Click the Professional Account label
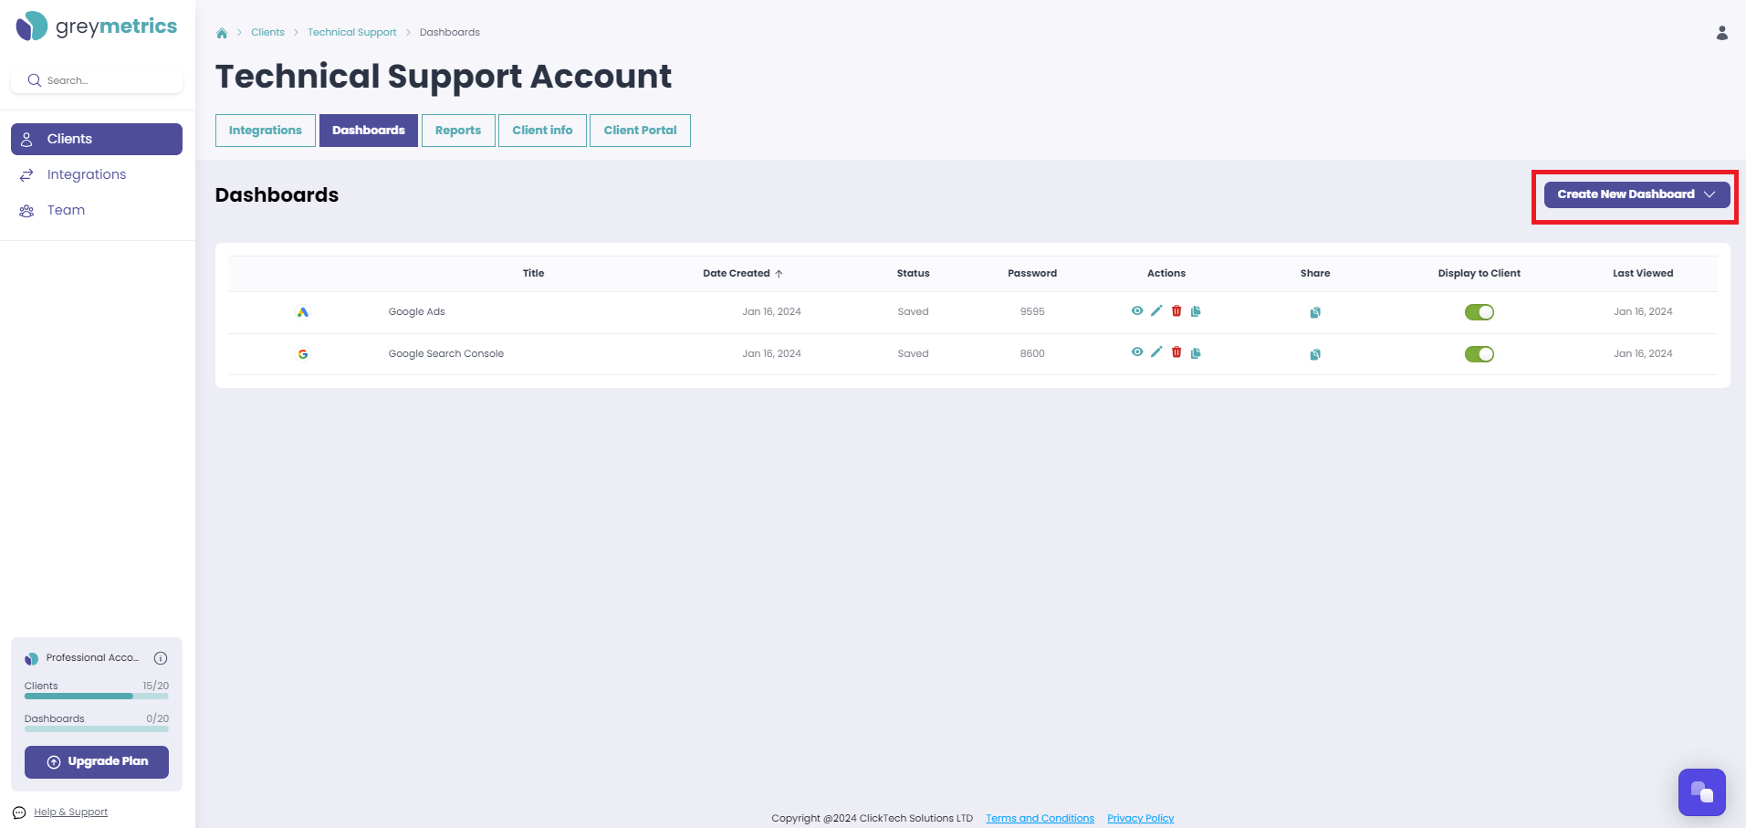Image resolution: width=1746 pixels, height=828 pixels. [92, 657]
